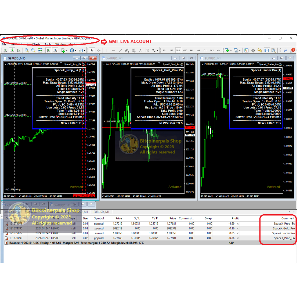This screenshot has height=297, width=297.
Task: Click the Balance row status icon
Action: [x=6, y=243]
